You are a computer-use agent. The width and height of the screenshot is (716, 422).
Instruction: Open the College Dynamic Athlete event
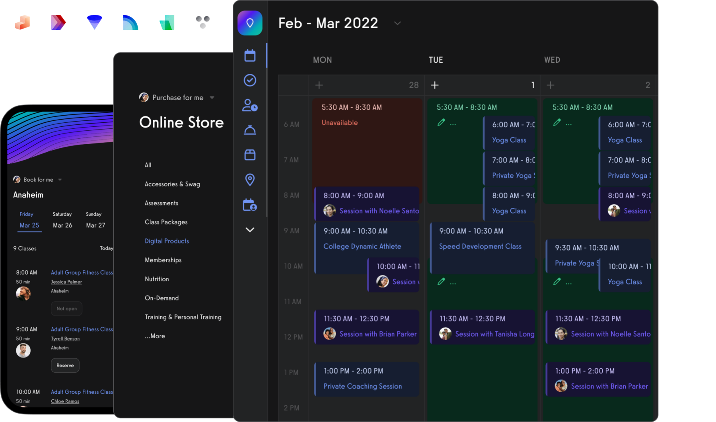pos(362,246)
